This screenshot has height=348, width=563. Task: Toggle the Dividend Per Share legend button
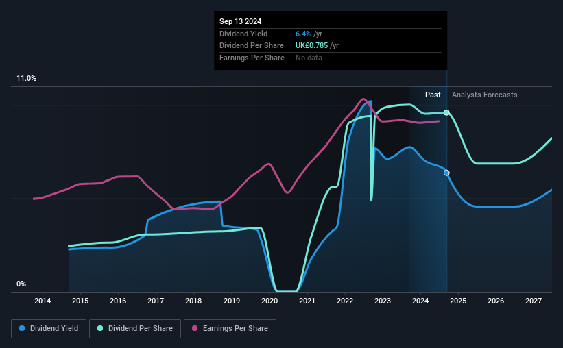tap(135, 329)
